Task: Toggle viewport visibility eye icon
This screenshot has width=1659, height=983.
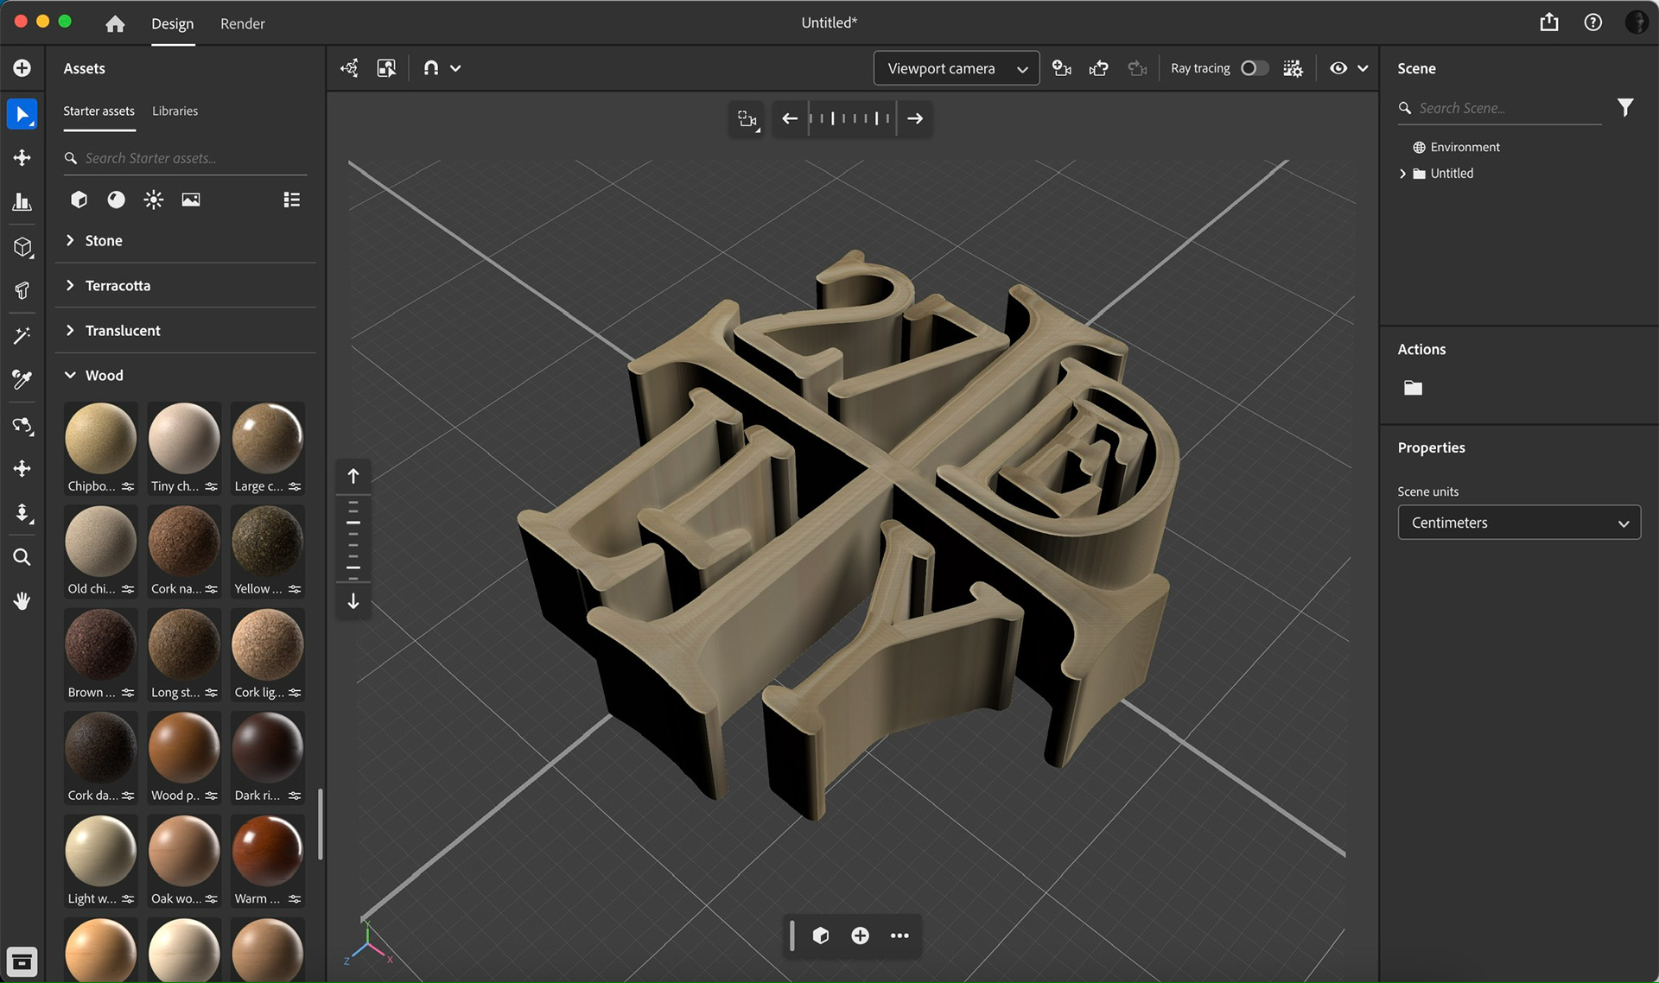Action: tap(1338, 68)
